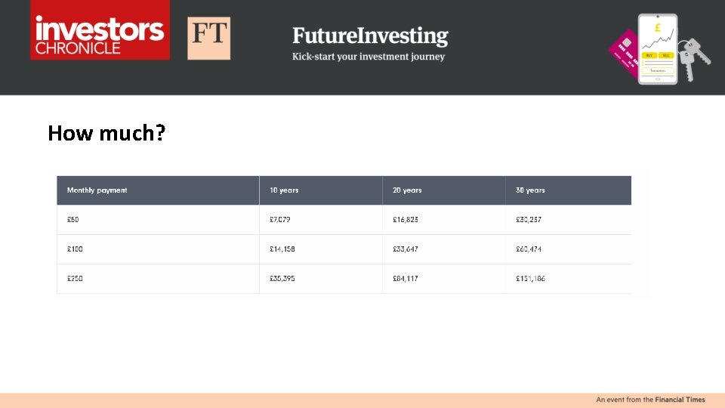Click the 'Kick-start your investment journey' tagline
Image resolution: width=725 pixels, height=408 pixels.
369,57
